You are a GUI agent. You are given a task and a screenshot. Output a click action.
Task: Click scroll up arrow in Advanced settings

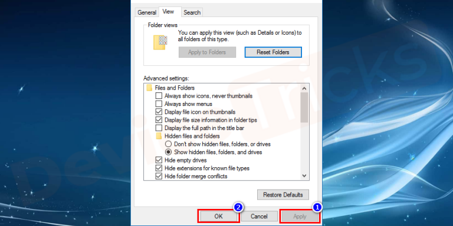click(x=304, y=88)
